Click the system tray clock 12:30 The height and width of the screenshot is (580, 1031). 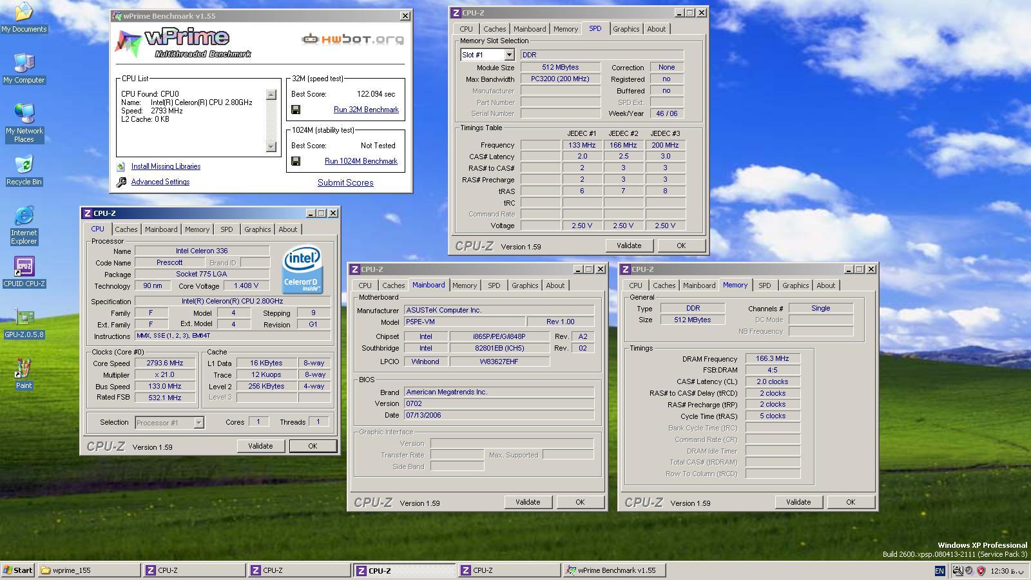coord(1007,571)
